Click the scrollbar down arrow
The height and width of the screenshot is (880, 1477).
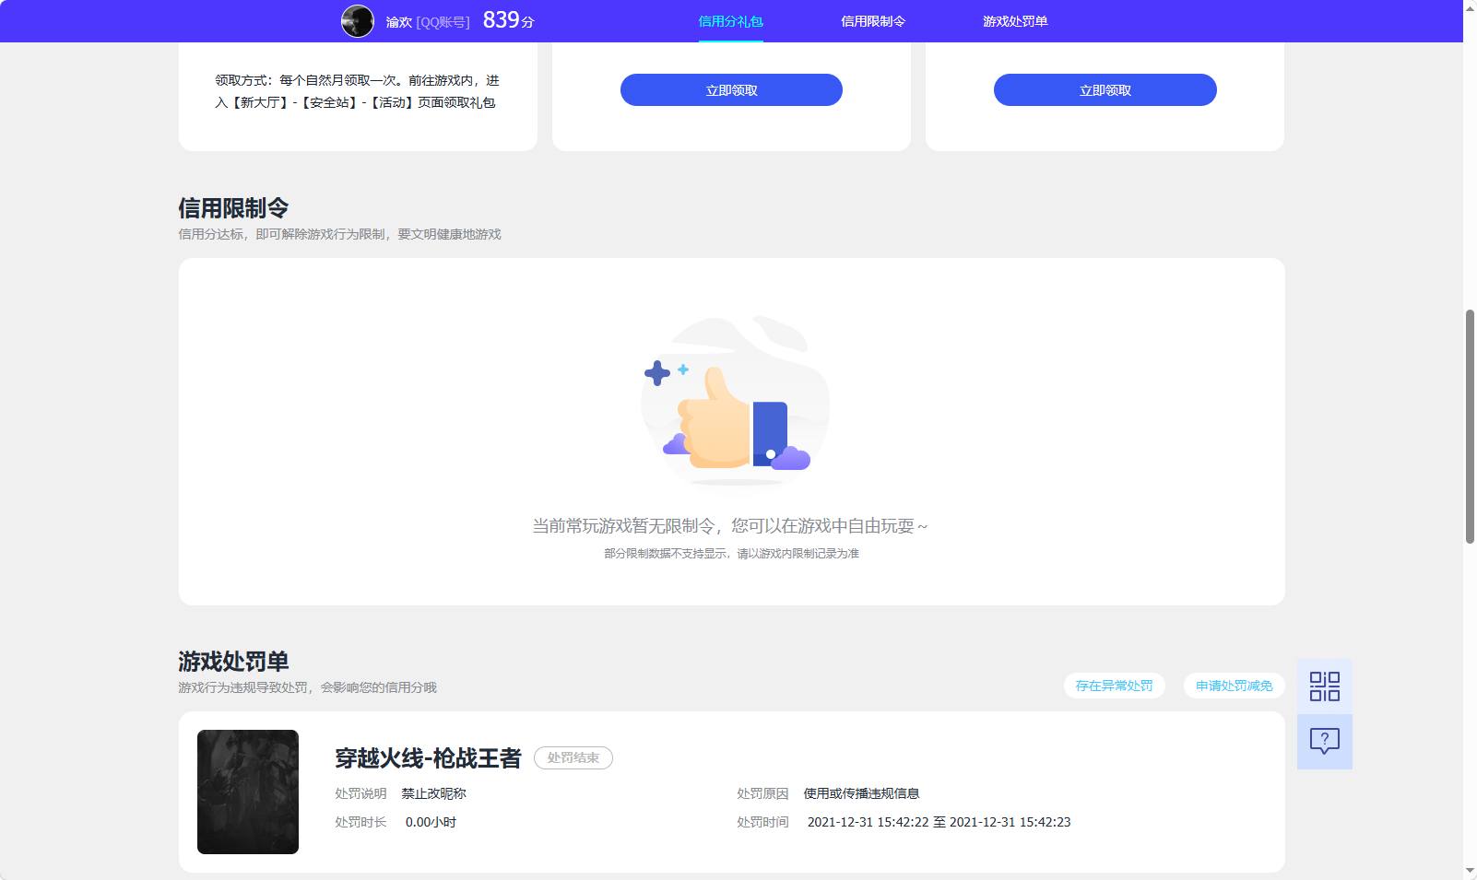tap(1470, 871)
